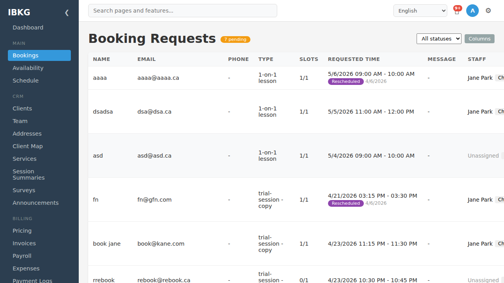Click the PHONE column header
This screenshot has width=504, height=283.
click(x=238, y=59)
